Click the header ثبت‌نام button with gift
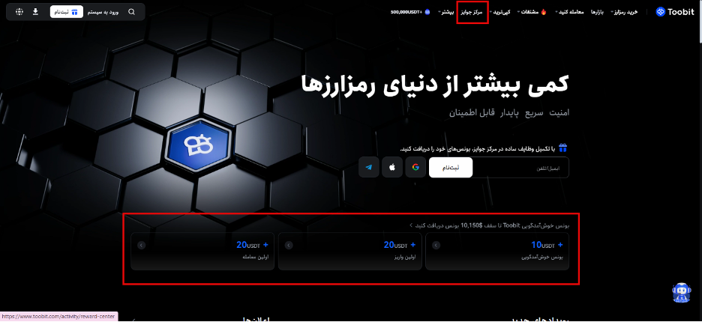This screenshot has height=322, width=702. coord(66,12)
